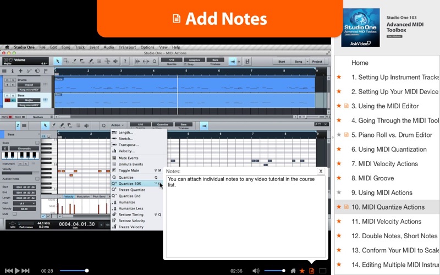The width and height of the screenshot is (440, 275).
Task: Click the Q quantize icon in the top toolbar
Action: tap(155, 61)
